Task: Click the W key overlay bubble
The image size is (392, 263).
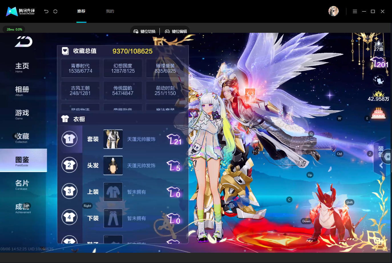Action: [340, 118]
